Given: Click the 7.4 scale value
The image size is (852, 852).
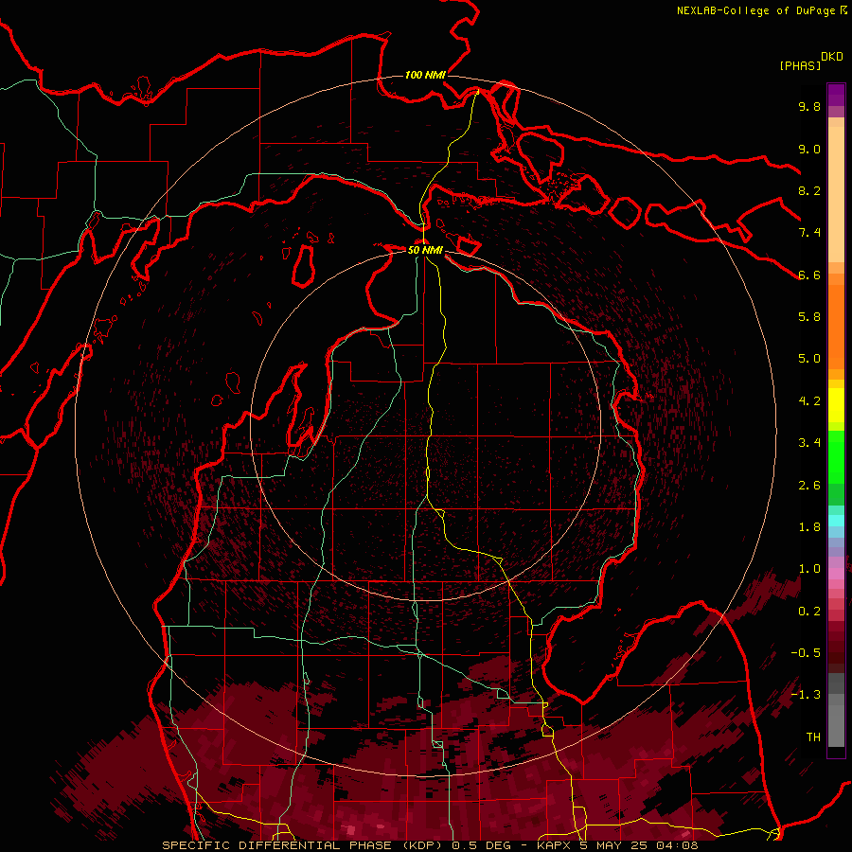Looking at the screenshot, I should point(809,233).
